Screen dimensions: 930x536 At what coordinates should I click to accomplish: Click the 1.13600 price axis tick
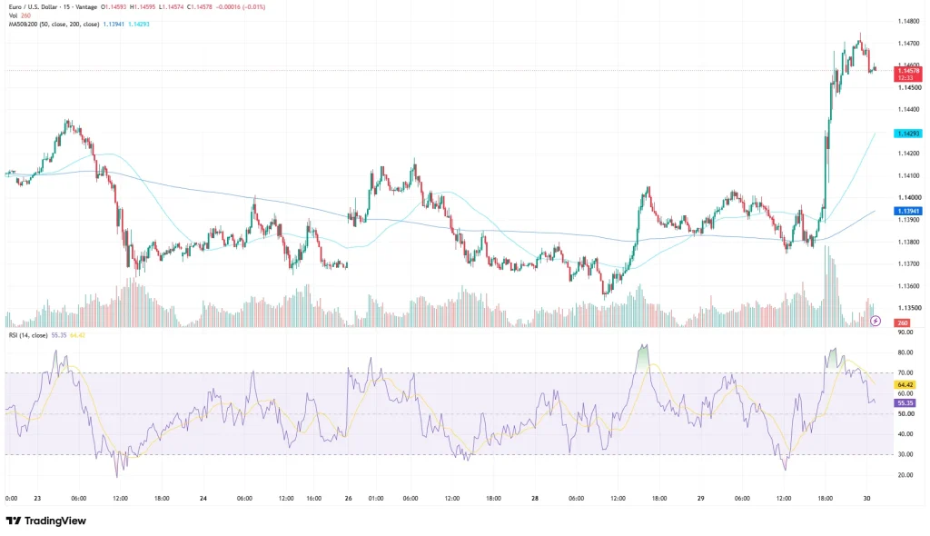click(909, 286)
